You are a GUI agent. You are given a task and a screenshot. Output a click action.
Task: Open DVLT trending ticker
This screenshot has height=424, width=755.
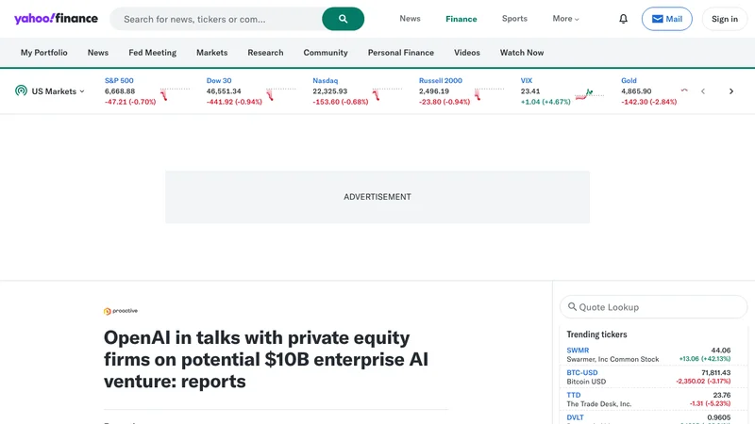[575, 417]
